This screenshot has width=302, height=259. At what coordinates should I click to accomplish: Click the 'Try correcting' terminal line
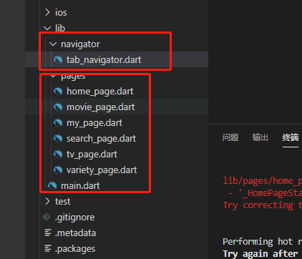(263, 205)
